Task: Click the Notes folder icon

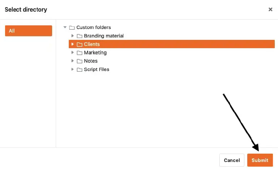Action: coord(79,61)
